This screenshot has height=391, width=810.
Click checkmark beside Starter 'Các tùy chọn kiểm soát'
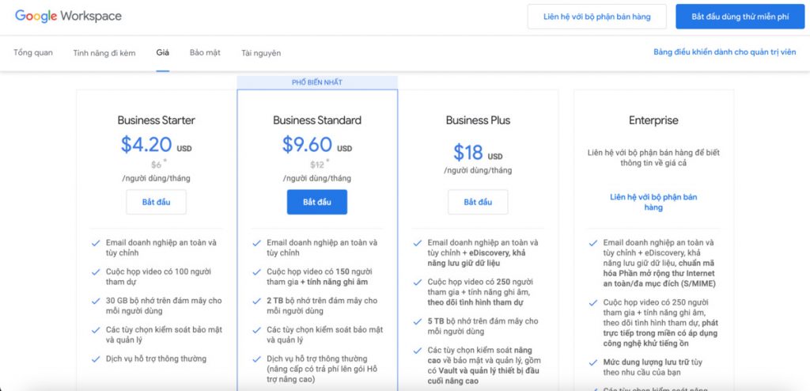click(96, 330)
